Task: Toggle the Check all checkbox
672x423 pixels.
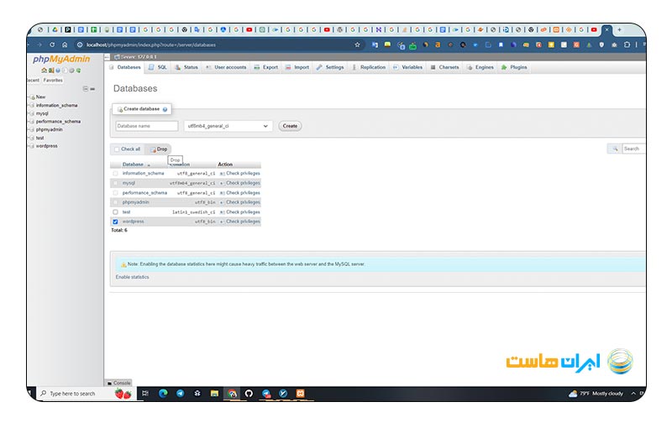Action: click(x=117, y=149)
